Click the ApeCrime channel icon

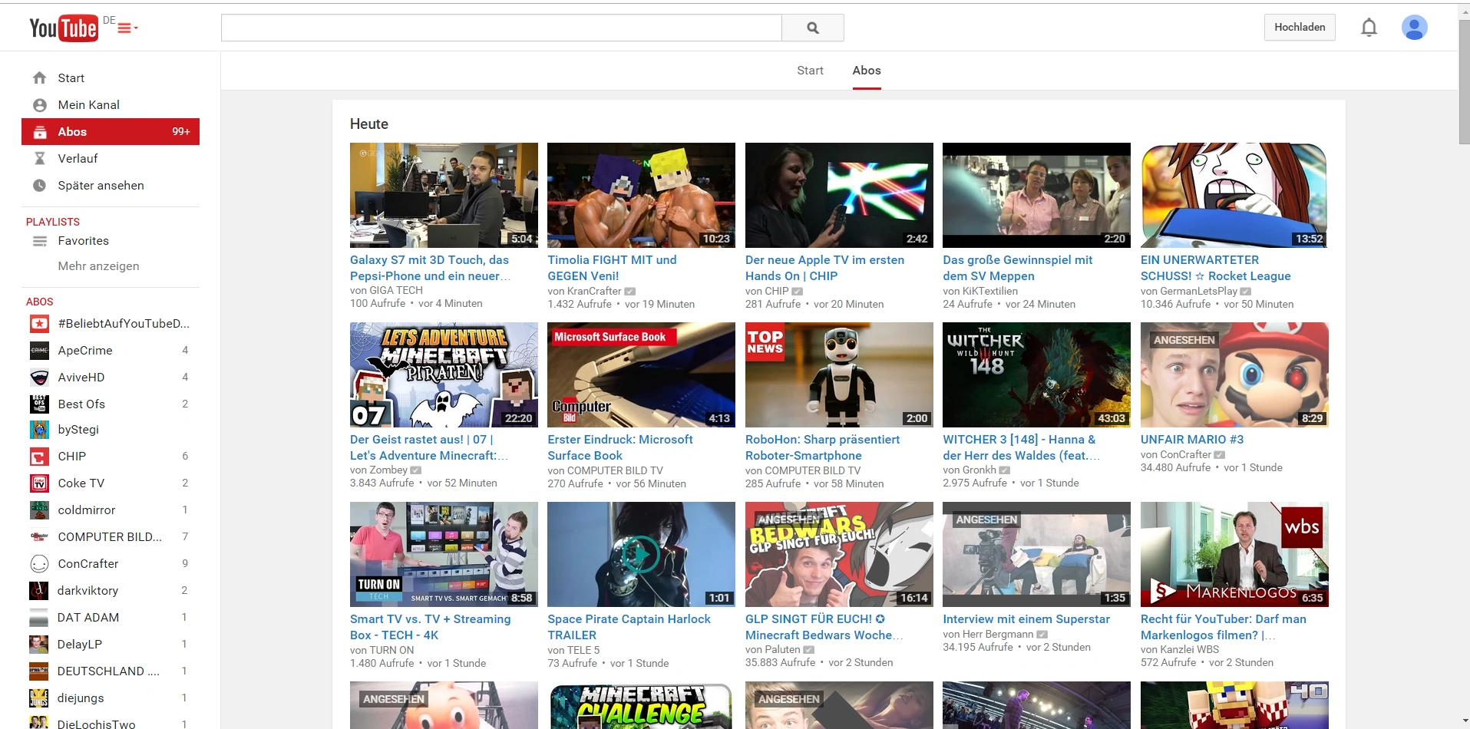[39, 351]
